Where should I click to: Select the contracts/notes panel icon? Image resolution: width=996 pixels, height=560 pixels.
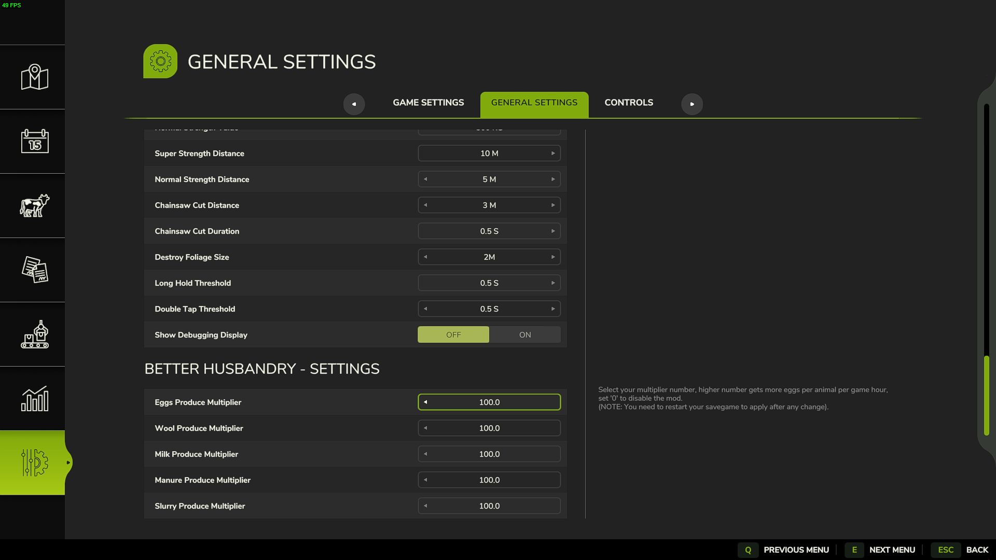pyautogui.click(x=34, y=269)
